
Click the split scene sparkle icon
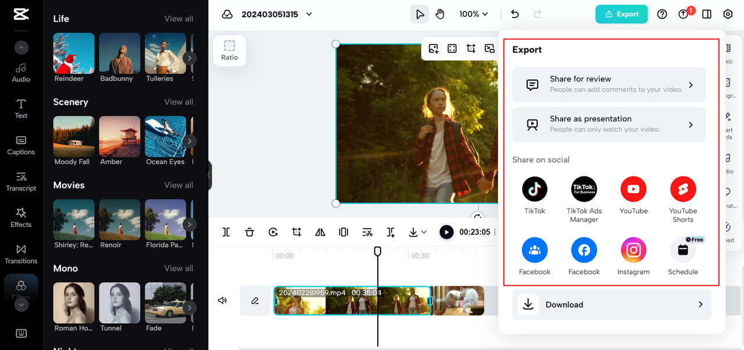pos(391,232)
